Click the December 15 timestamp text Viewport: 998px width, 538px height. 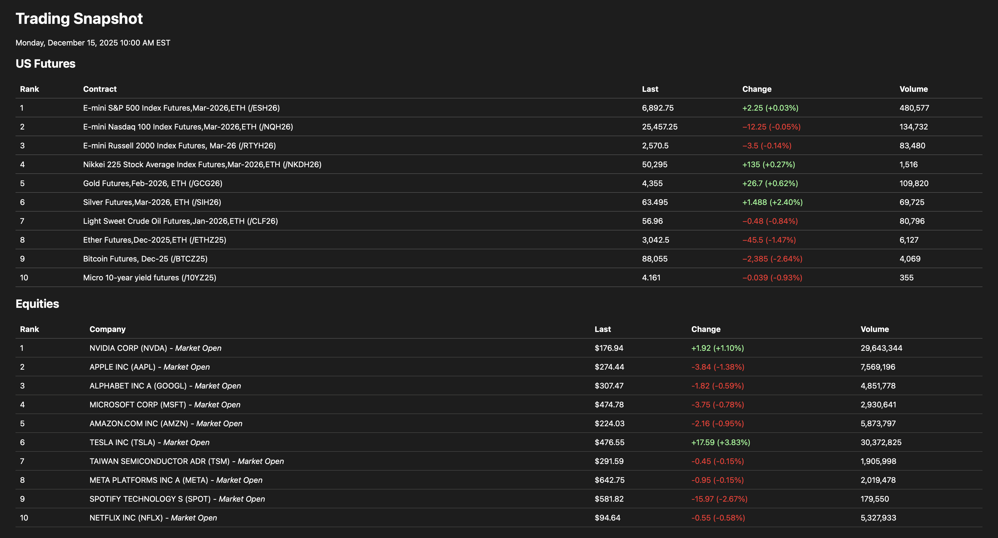93,43
